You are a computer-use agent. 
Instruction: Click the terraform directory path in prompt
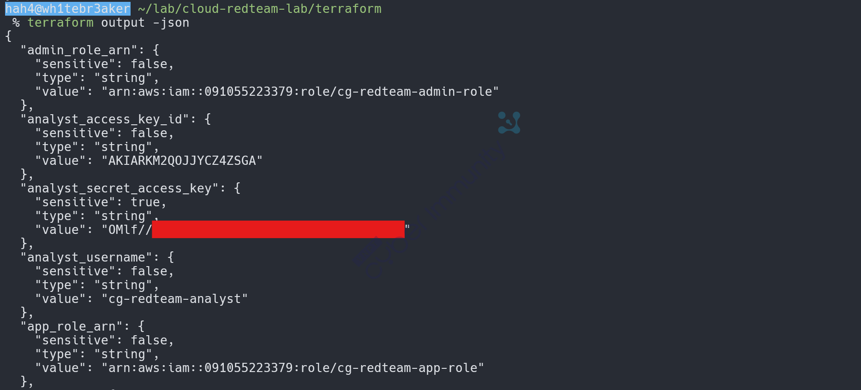[x=260, y=9]
